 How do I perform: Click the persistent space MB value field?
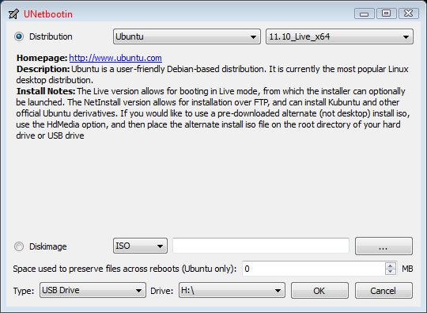(x=314, y=269)
